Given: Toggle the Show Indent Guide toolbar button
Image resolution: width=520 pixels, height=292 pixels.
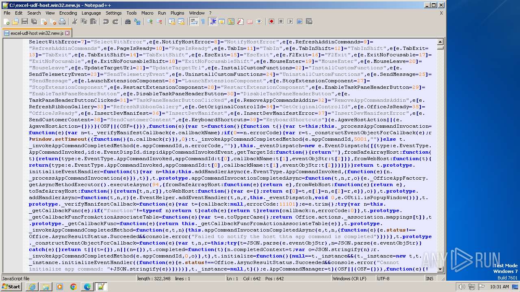Looking at the screenshot, I should tap(212, 21).
